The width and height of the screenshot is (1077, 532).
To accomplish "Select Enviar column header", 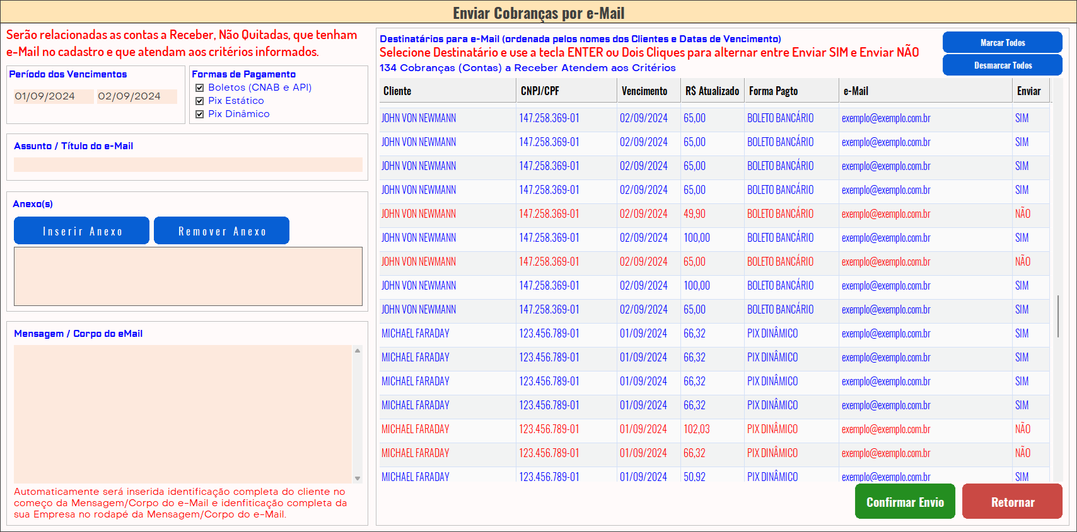I will 1032,91.
